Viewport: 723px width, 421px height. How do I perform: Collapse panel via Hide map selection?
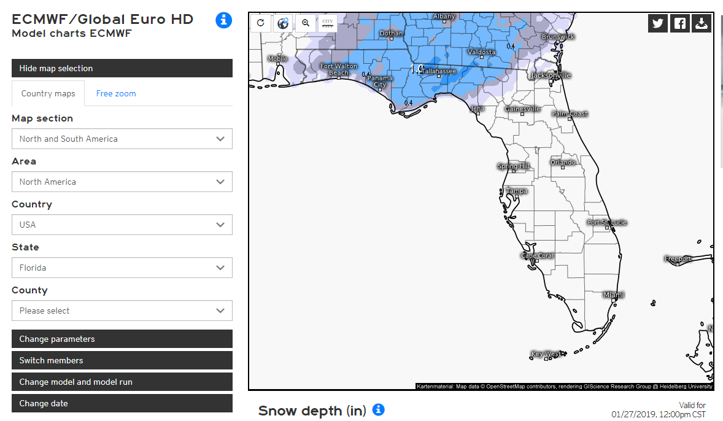point(122,68)
